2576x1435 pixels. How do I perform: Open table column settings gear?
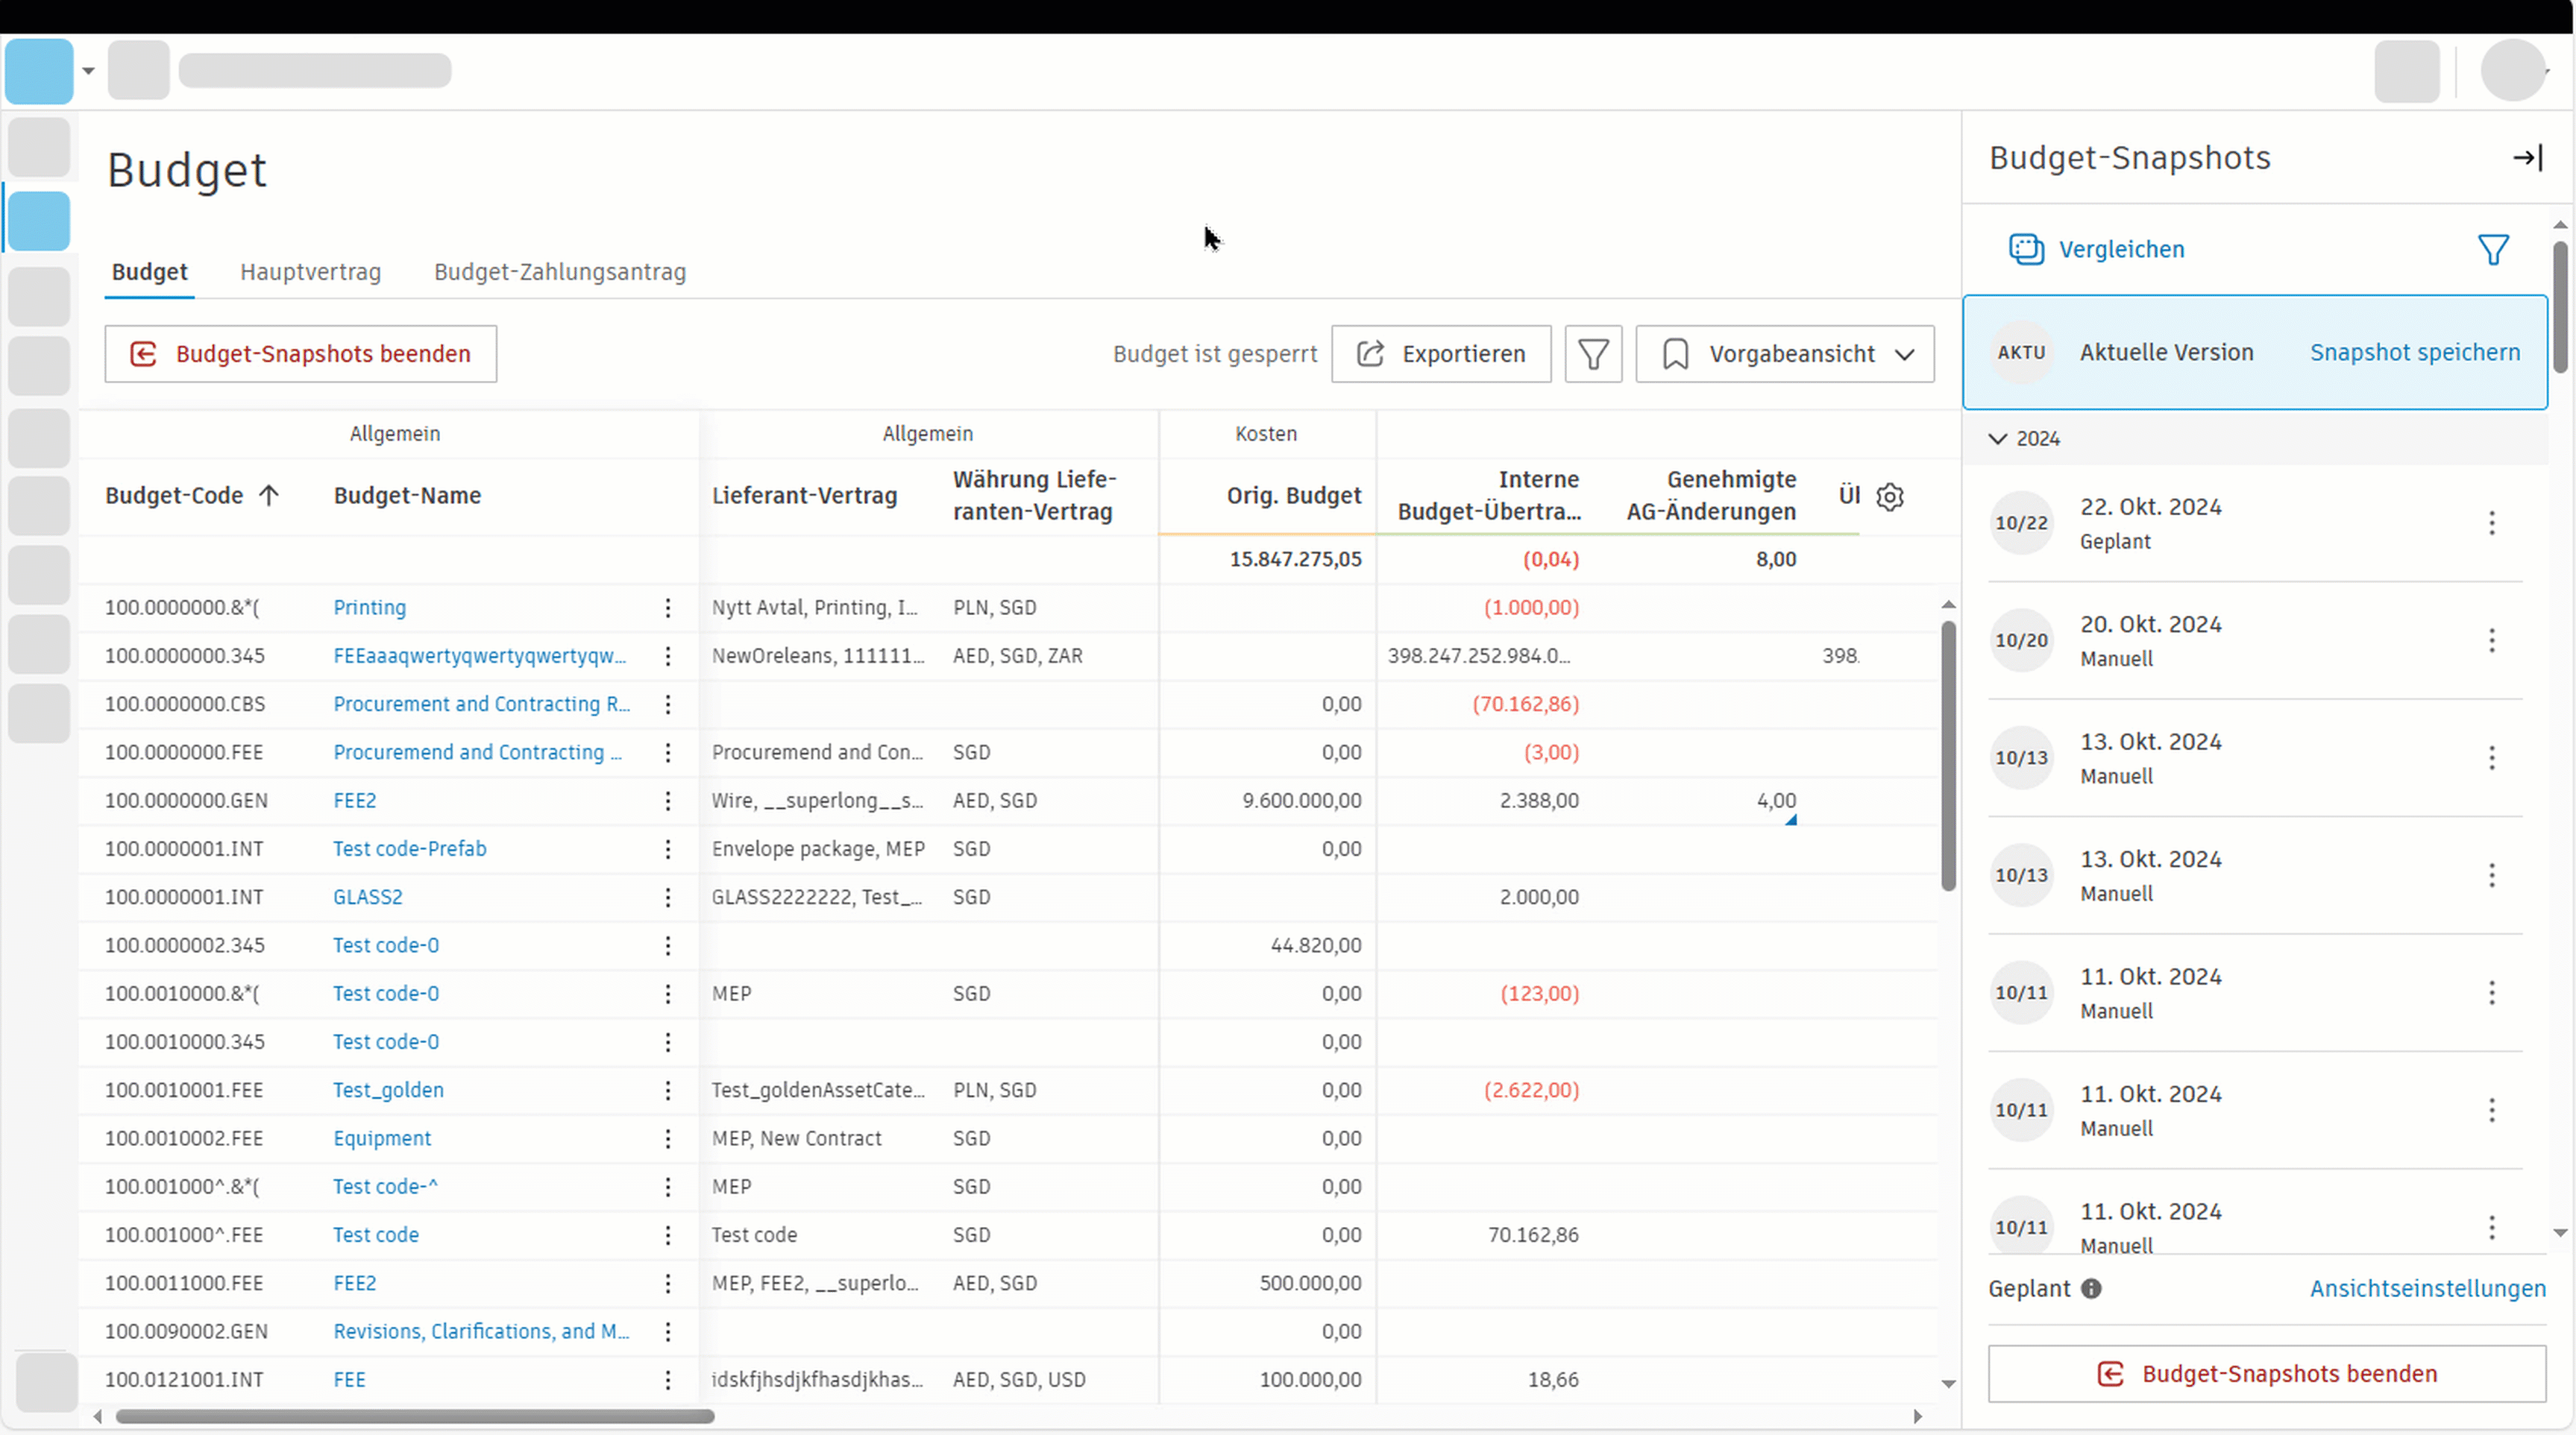coord(1889,496)
